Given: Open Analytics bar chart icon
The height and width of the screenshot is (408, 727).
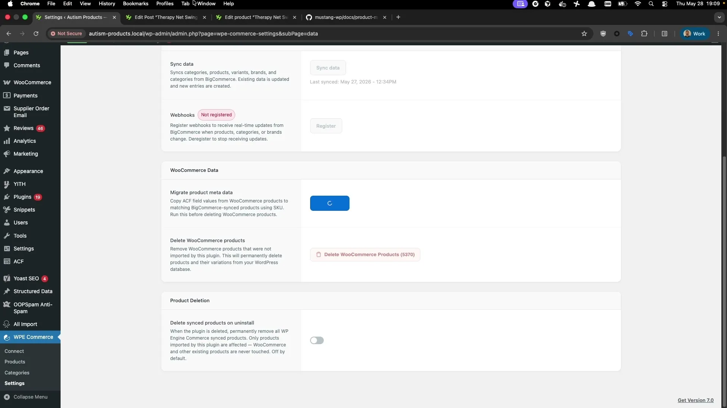Looking at the screenshot, I should click(7, 141).
